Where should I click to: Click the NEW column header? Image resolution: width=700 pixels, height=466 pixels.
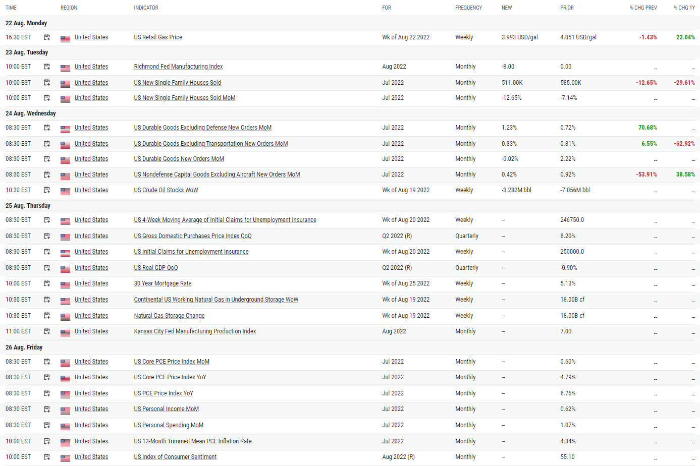(x=507, y=8)
